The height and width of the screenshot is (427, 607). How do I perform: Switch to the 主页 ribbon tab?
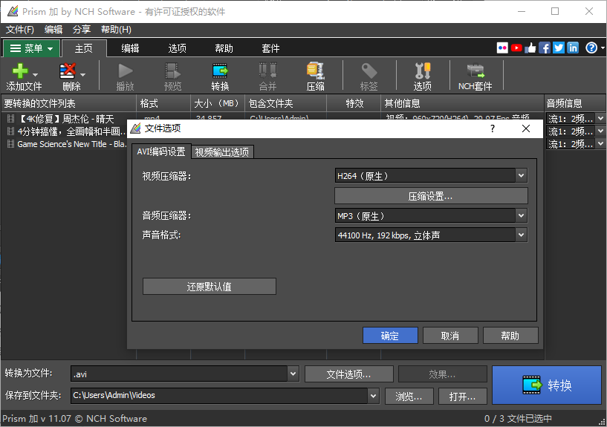pyautogui.click(x=84, y=48)
